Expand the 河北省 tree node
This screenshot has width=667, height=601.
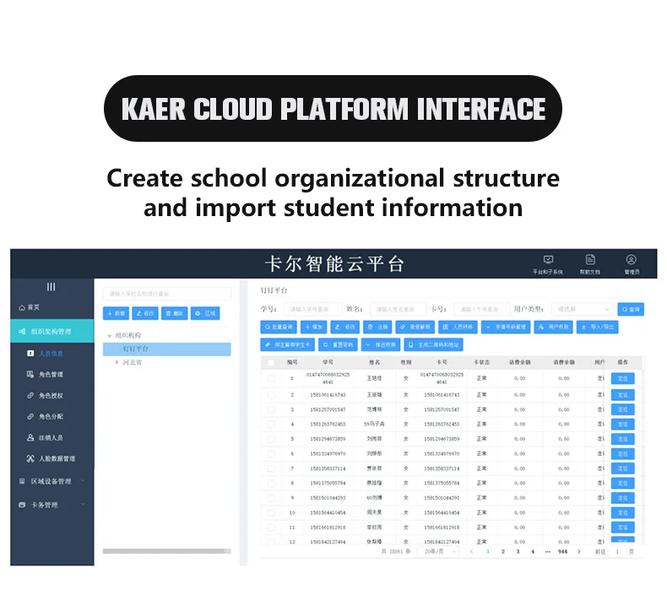(x=117, y=362)
